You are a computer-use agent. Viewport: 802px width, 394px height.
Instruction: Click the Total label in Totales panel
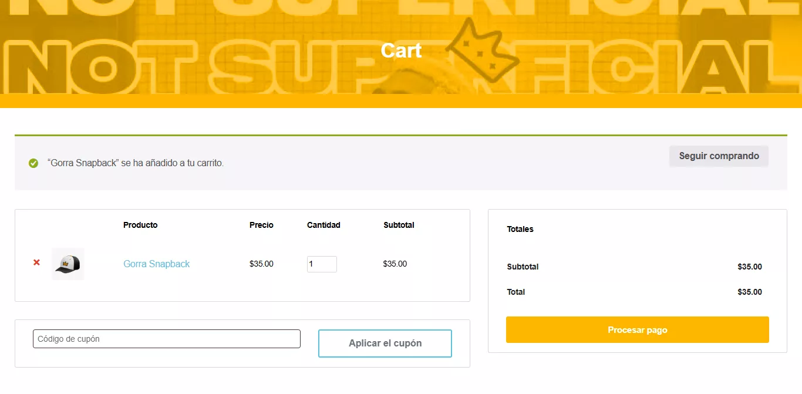point(516,292)
